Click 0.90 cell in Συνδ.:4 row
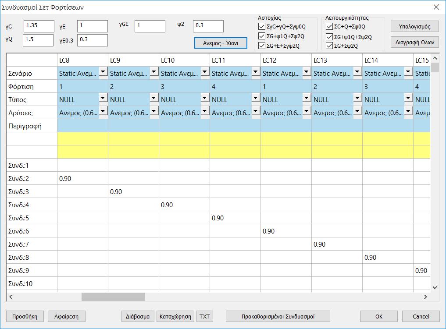 tap(184, 205)
